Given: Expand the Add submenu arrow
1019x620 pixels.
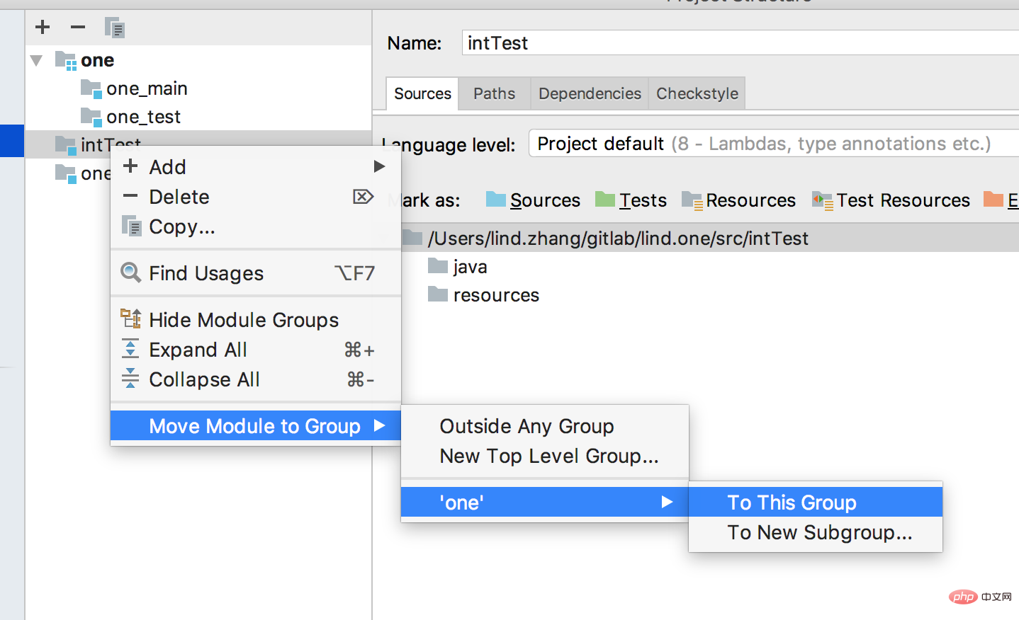Looking at the screenshot, I should coord(379,166).
